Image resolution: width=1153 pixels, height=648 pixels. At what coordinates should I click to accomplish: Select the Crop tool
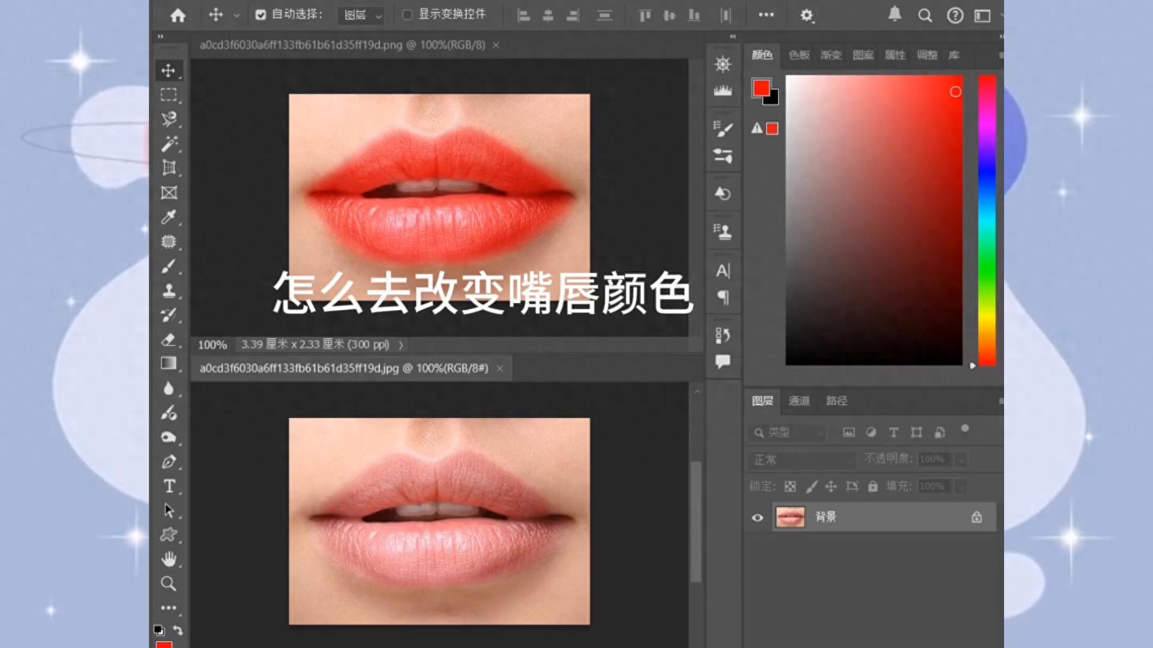[x=169, y=168]
